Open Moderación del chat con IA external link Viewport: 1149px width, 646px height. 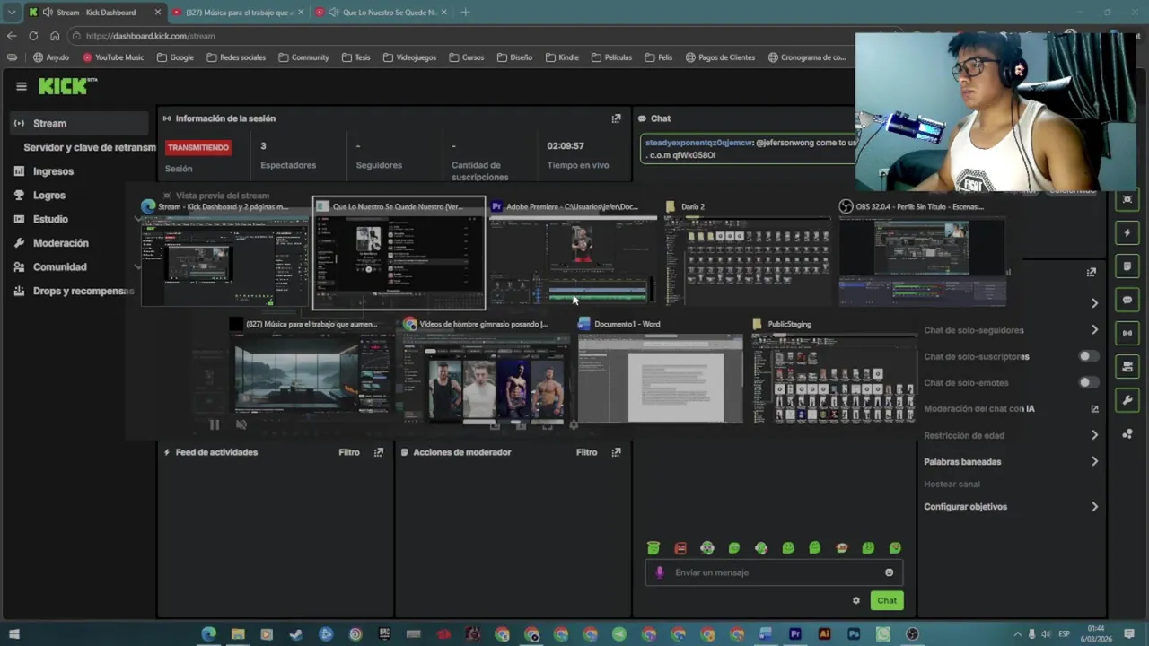click(1094, 409)
